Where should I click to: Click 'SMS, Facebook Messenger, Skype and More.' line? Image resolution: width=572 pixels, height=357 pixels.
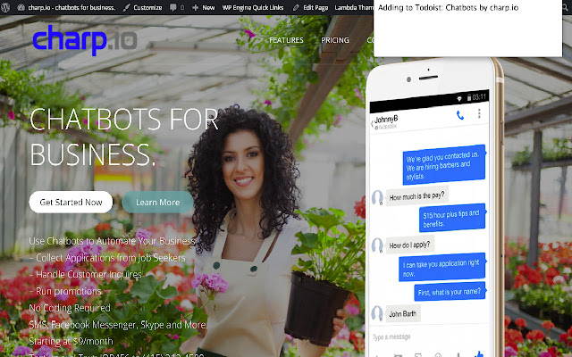point(118,325)
